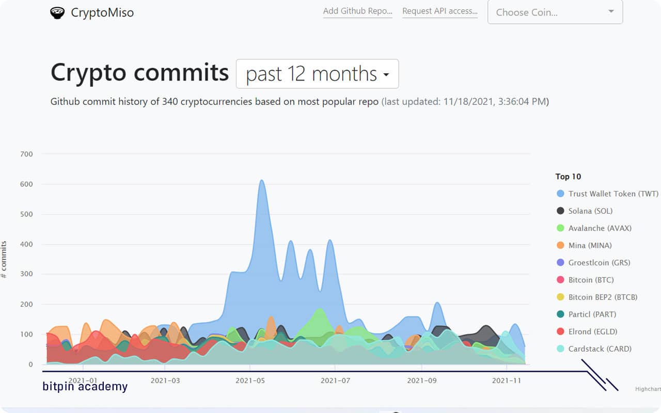Click the 2021-07 x-axis label
This screenshot has width=661, height=413.
335,381
